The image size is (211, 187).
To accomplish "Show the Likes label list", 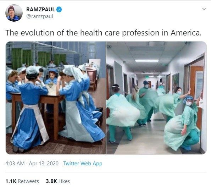I will click(x=64, y=181).
